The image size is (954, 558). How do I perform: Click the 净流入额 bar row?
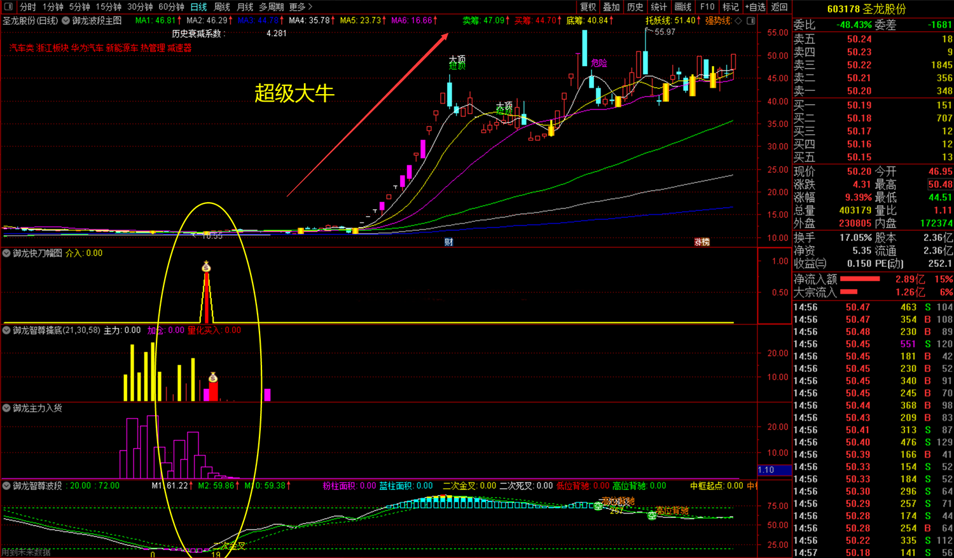tap(873, 279)
